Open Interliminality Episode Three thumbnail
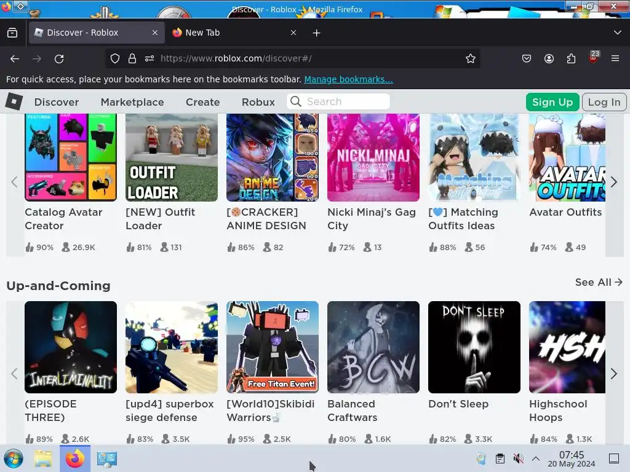 tap(71, 347)
